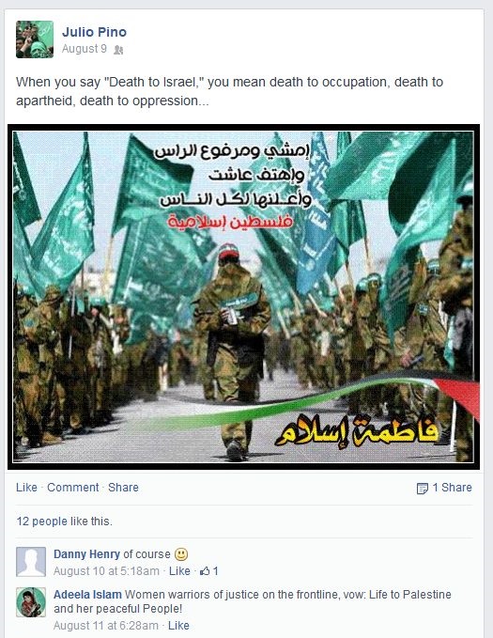Open Danny Henry's default avatar
The image size is (493, 638).
point(31,562)
